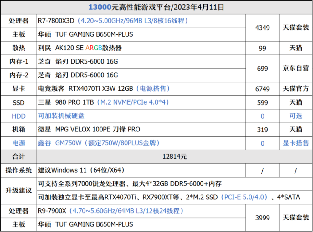Select '微星 MPG VELOX 100PE 刀锋 PRO' cell

pyautogui.click(x=141, y=130)
